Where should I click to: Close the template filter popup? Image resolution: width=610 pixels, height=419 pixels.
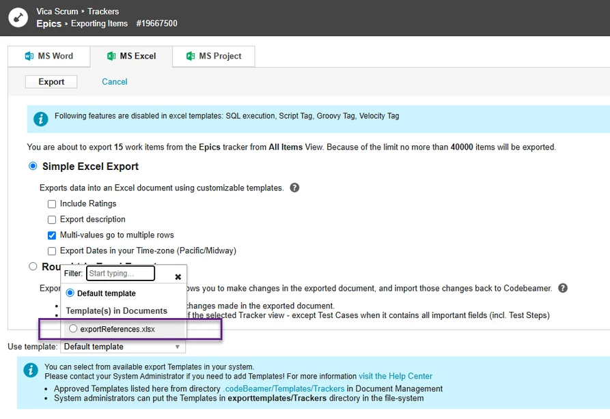(178, 277)
